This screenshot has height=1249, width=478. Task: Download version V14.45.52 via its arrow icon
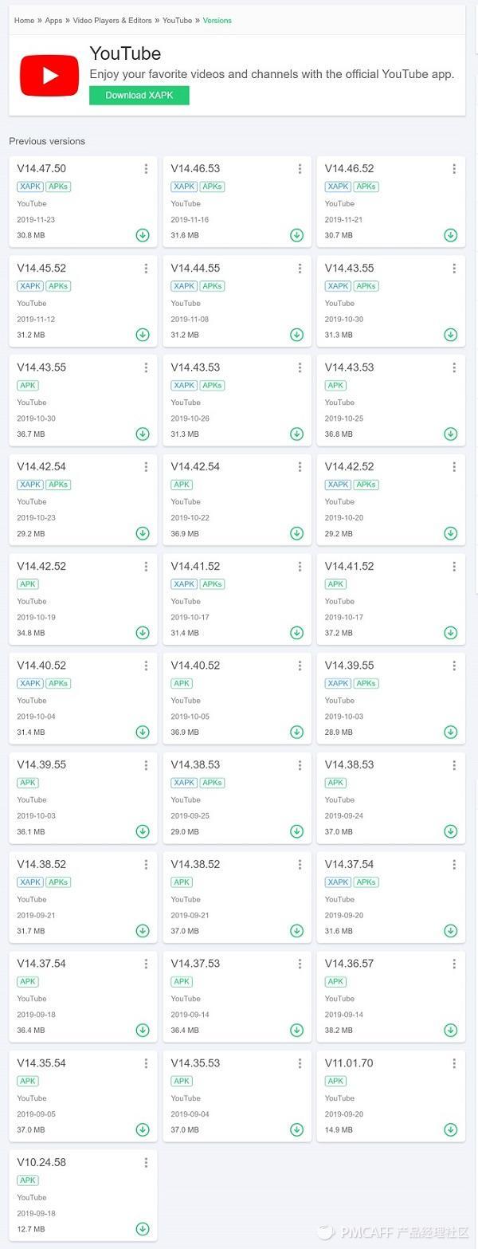[143, 335]
